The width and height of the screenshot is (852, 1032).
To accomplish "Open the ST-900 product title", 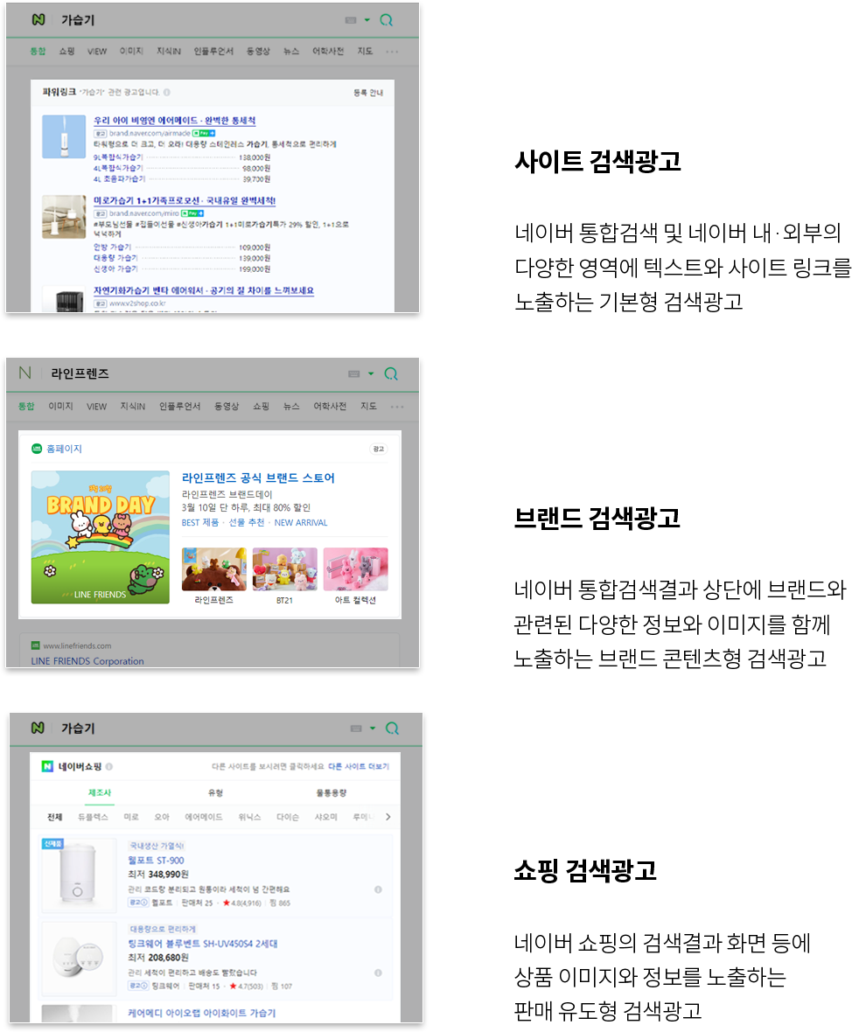I will tap(156, 861).
